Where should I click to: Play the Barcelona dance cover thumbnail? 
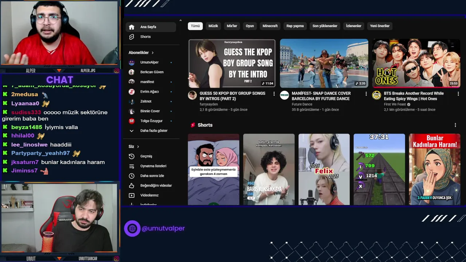point(324,63)
